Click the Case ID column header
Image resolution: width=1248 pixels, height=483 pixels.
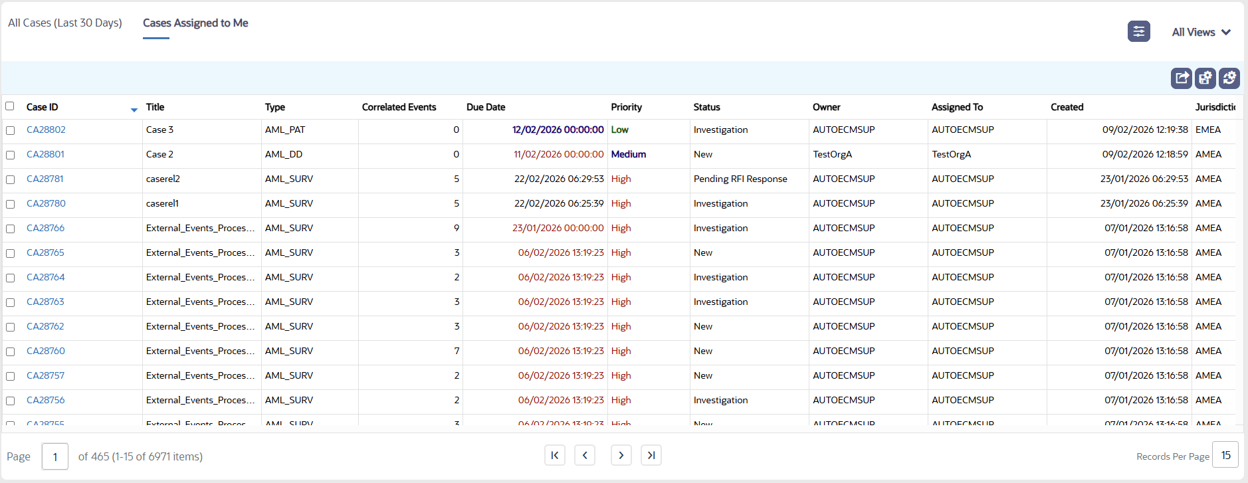pos(43,107)
